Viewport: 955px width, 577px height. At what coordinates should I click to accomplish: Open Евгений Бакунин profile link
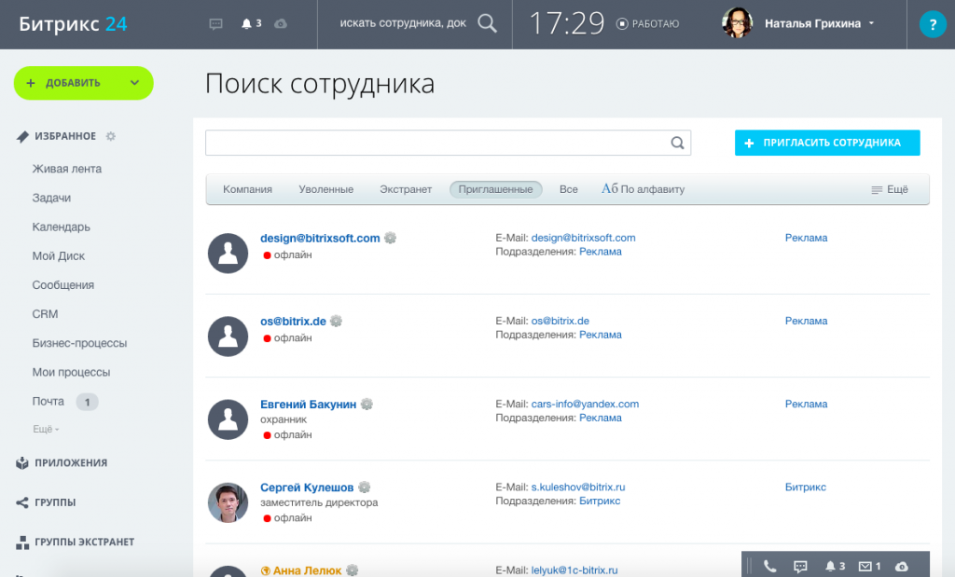coord(308,405)
